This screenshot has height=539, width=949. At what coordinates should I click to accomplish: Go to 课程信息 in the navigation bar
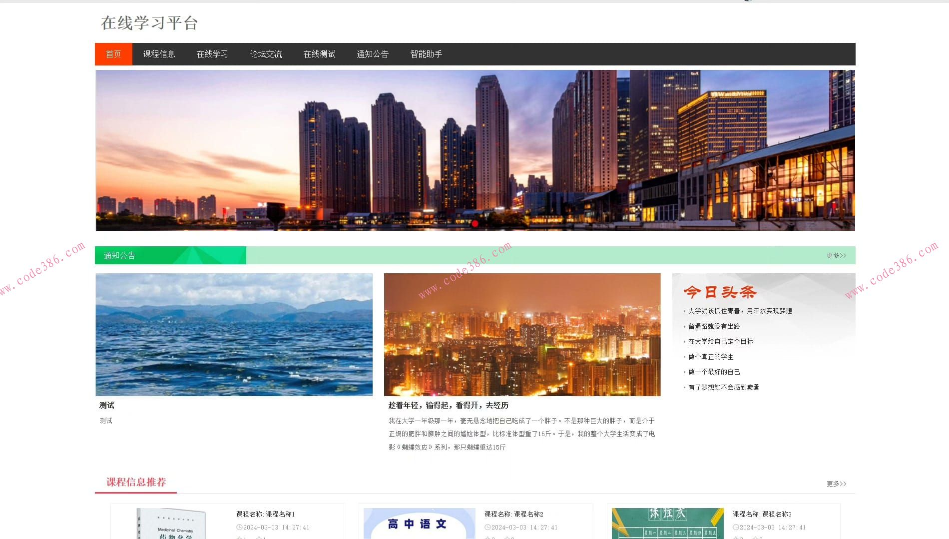tap(159, 54)
